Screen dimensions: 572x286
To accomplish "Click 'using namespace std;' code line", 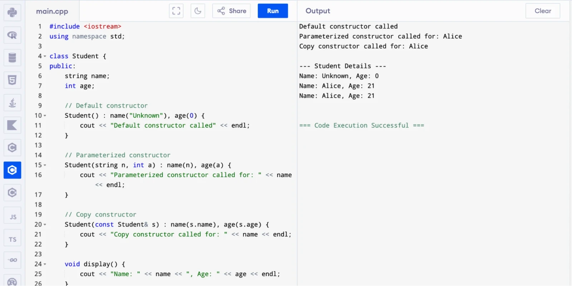I will point(87,36).
